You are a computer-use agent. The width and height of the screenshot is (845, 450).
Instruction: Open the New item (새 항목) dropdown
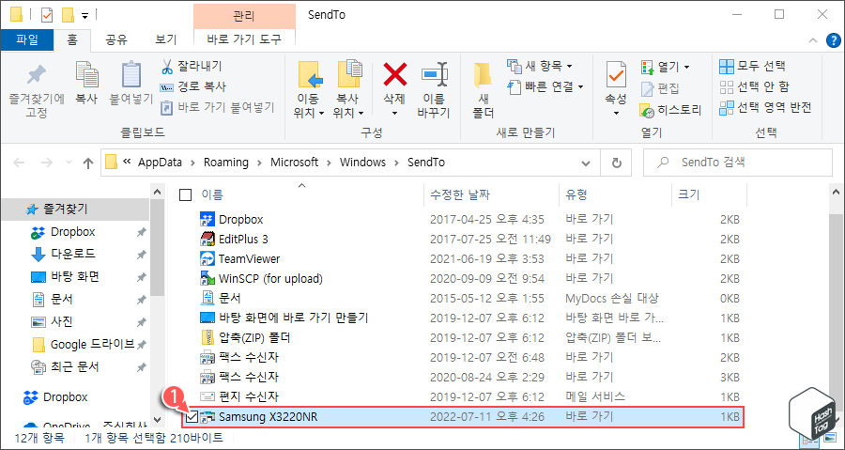click(541, 67)
